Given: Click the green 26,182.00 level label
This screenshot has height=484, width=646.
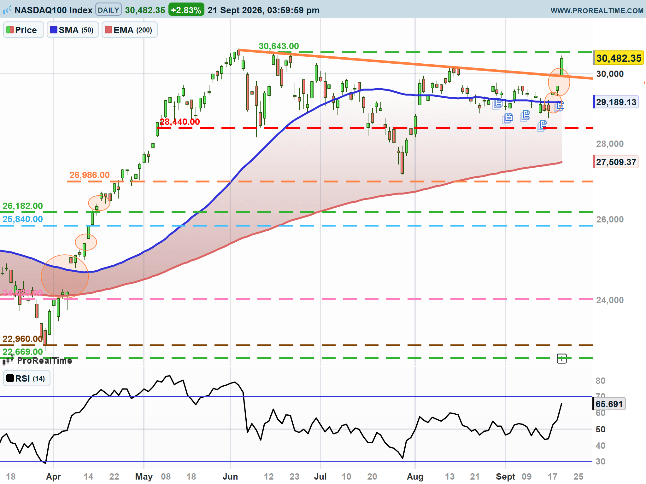Looking at the screenshot, I should [x=23, y=206].
